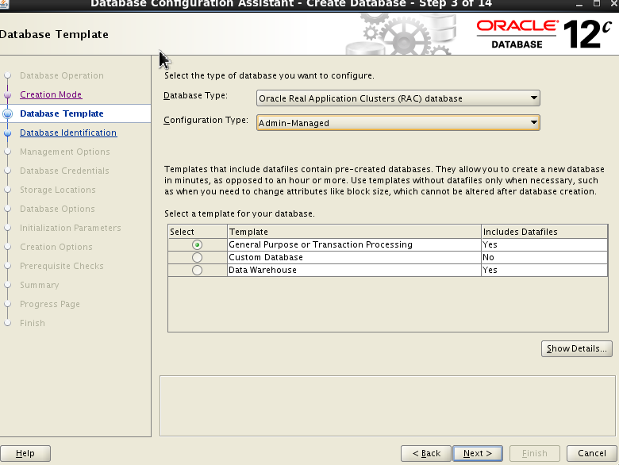Click the Database Credentials step label
The width and height of the screenshot is (619, 465).
point(64,171)
